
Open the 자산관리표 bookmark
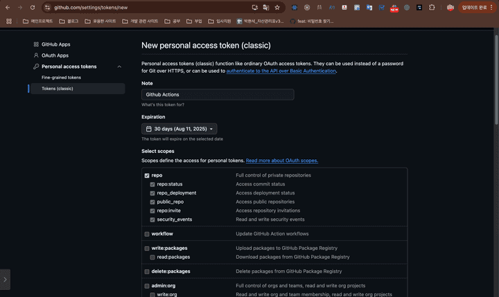[x=260, y=21]
